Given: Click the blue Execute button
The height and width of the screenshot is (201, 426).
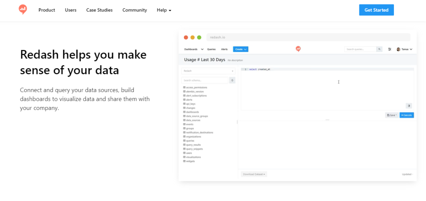Looking at the screenshot, I should [x=407, y=115].
